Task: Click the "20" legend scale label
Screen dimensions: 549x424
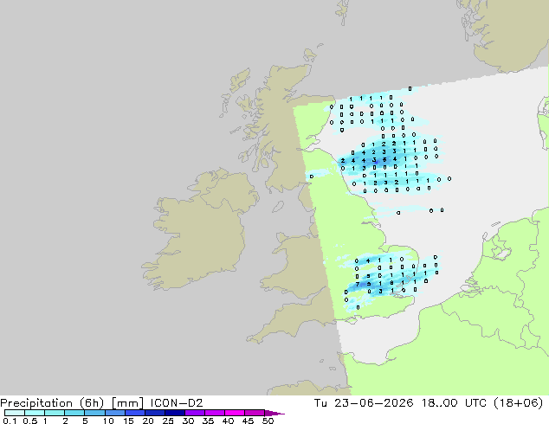Action: (148, 421)
